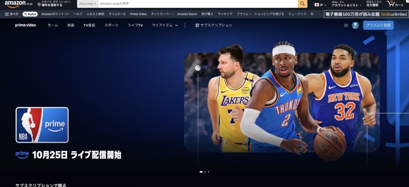Click the prime video logo
Viewport: 409px width, 187px height.
[25, 25]
